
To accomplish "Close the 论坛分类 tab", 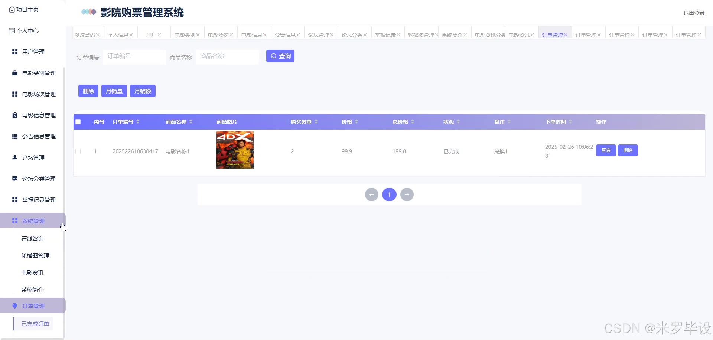I will click(365, 35).
